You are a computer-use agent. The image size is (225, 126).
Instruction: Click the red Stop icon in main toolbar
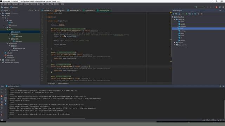(217, 7)
